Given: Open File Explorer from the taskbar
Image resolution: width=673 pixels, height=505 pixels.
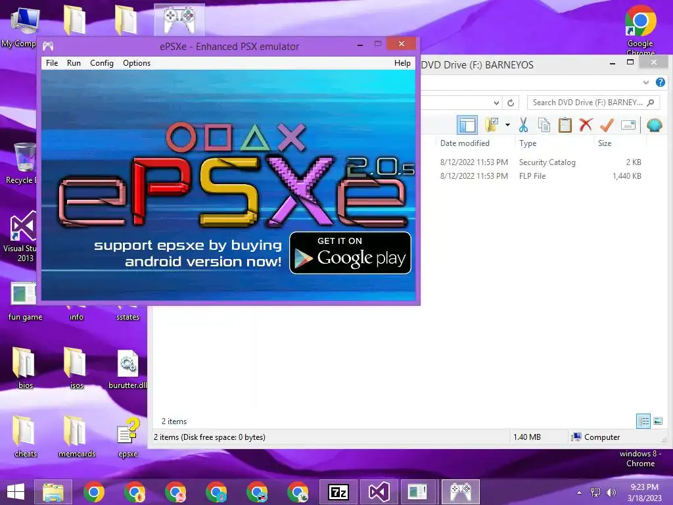Looking at the screenshot, I should [53, 492].
